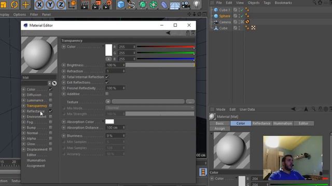Select the Sphere object in Object Manager

[225, 16]
